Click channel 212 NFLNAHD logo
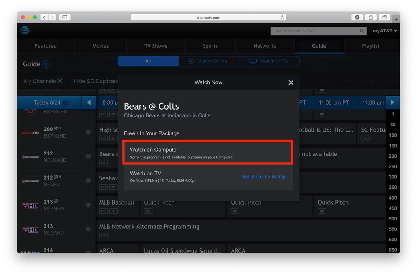The image size is (417, 275). 30,157
